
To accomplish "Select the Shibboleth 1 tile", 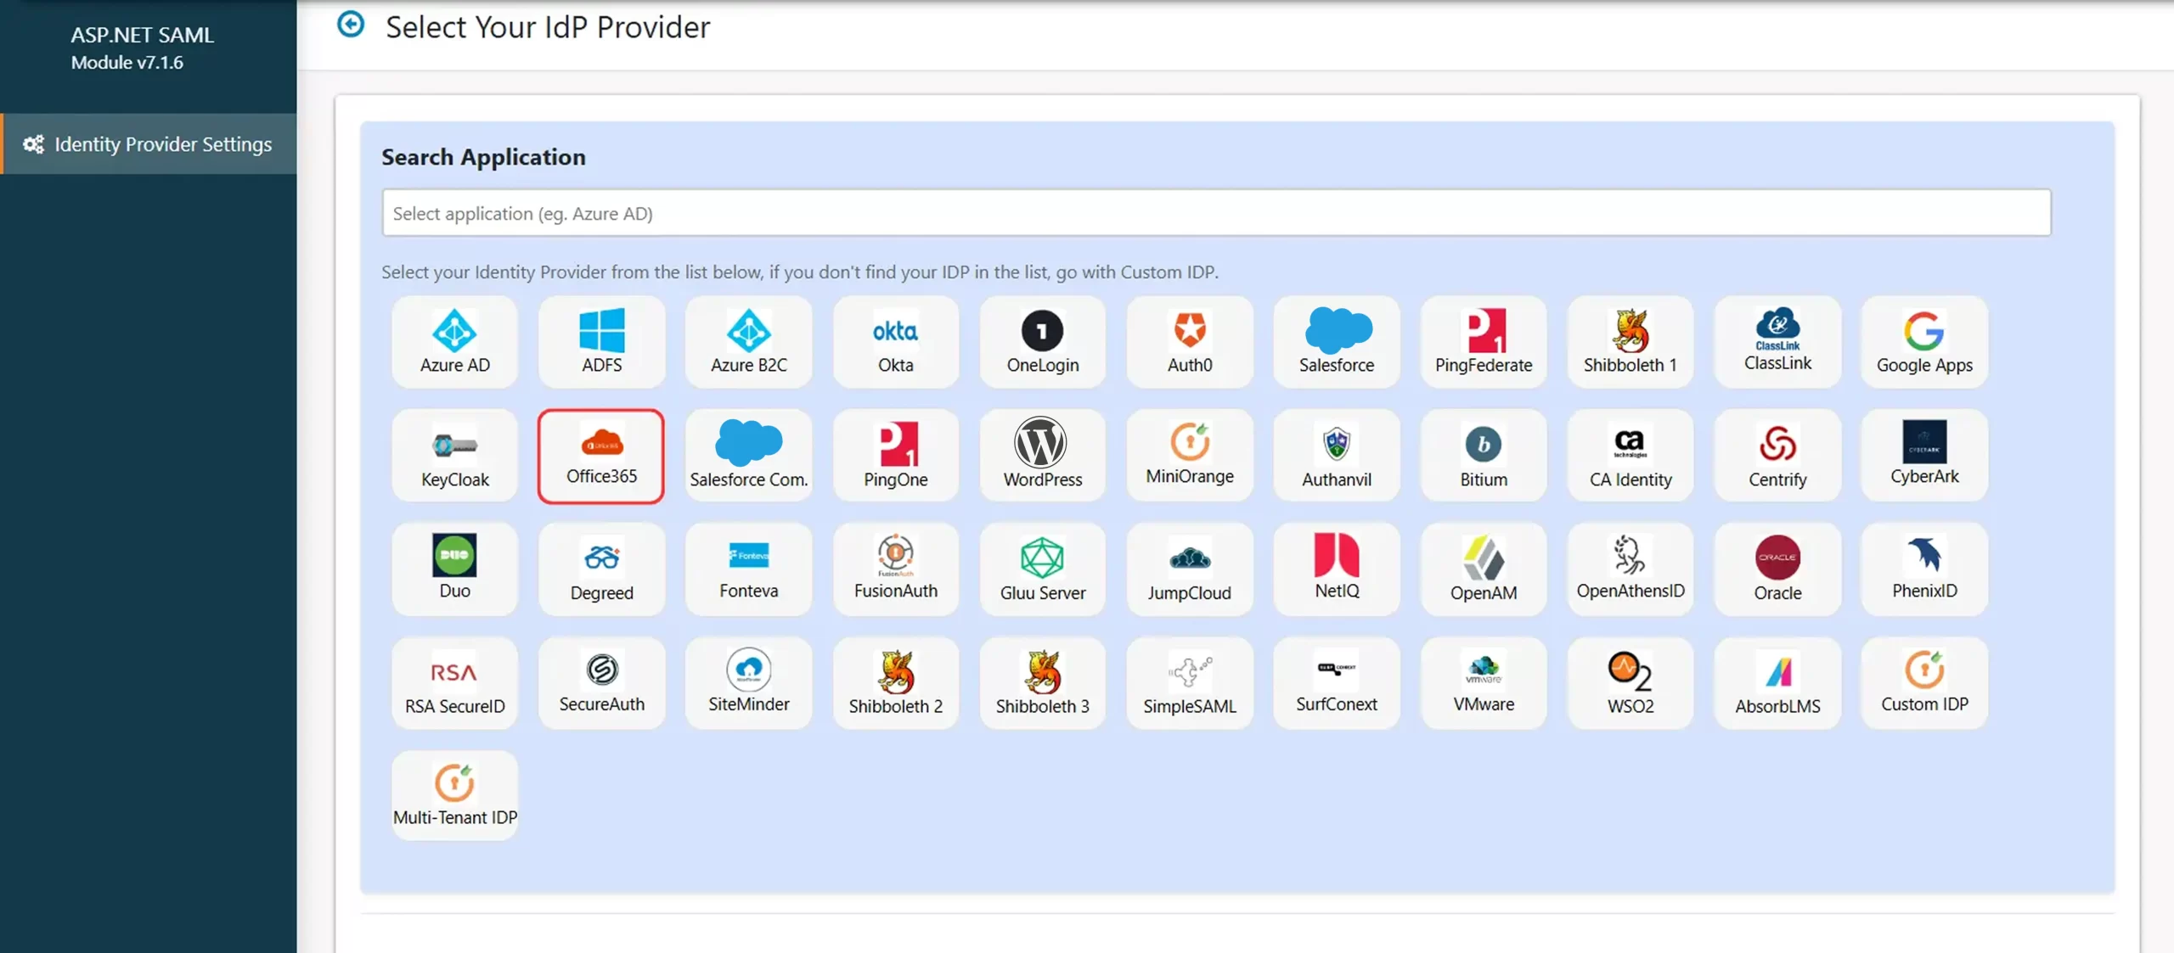I will coord(1630,342).
